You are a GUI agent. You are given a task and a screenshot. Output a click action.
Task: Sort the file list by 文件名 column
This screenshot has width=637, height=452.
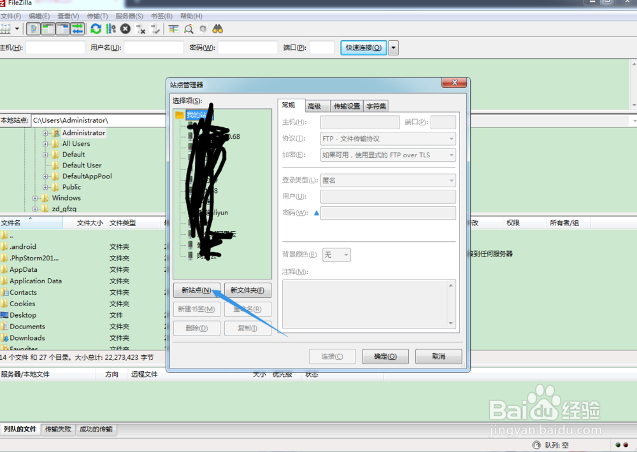tap(31, 223)
